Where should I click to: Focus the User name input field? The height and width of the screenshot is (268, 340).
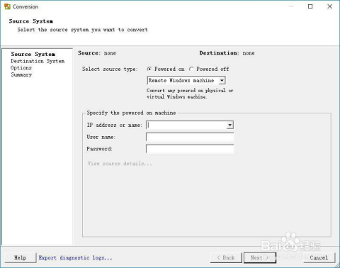pyautogui.click(x=190, y=137)
